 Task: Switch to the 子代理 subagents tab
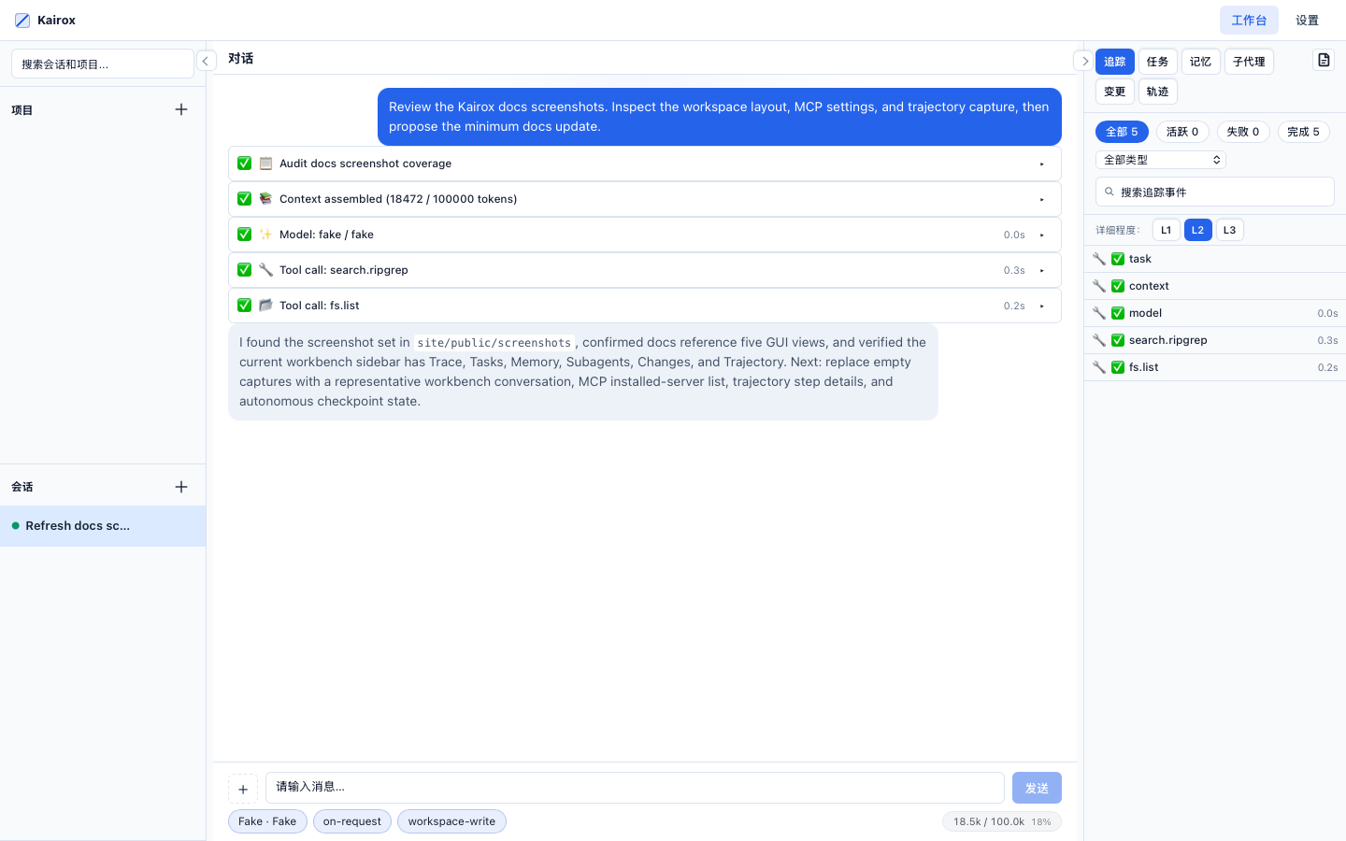click(x=1249, y=62)
